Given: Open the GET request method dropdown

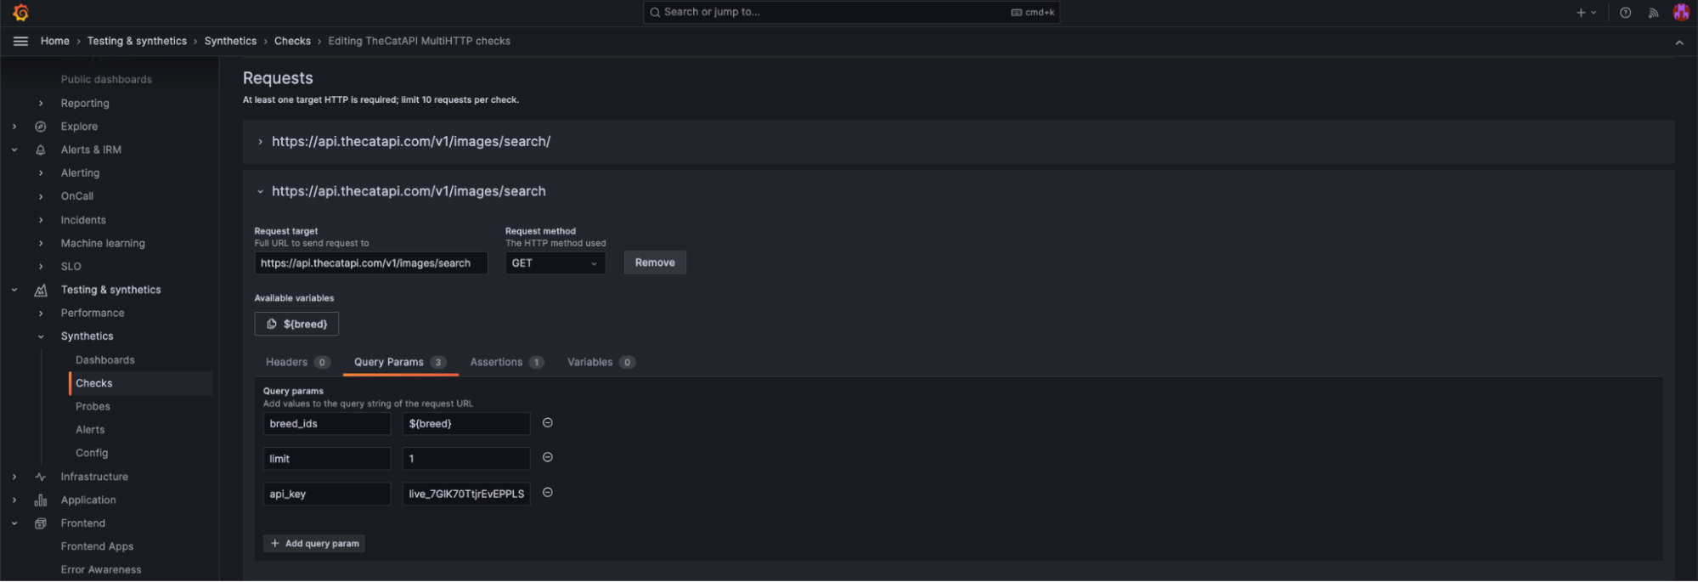Looking at the screenshot, I should pyautogui.click(x=556, y=263).
